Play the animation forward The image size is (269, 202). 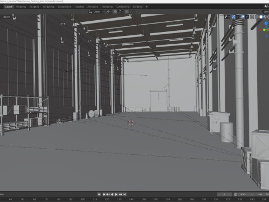pos(116,194)
